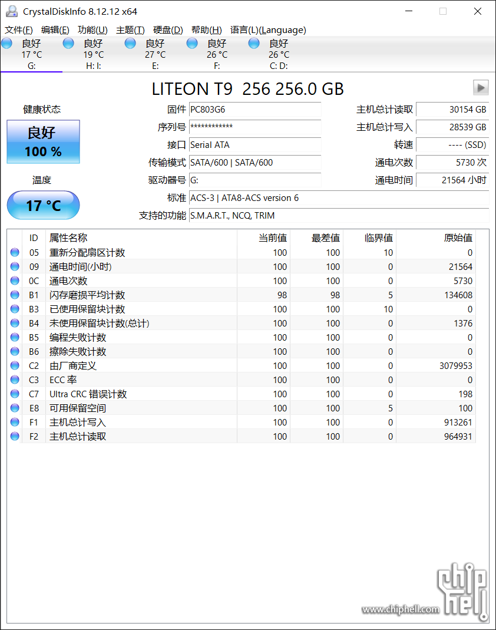This screenshot has height=630, width=496.
Task: Switch to the G: disk tab
Action: pyautogui.click(x=31, y=54)
